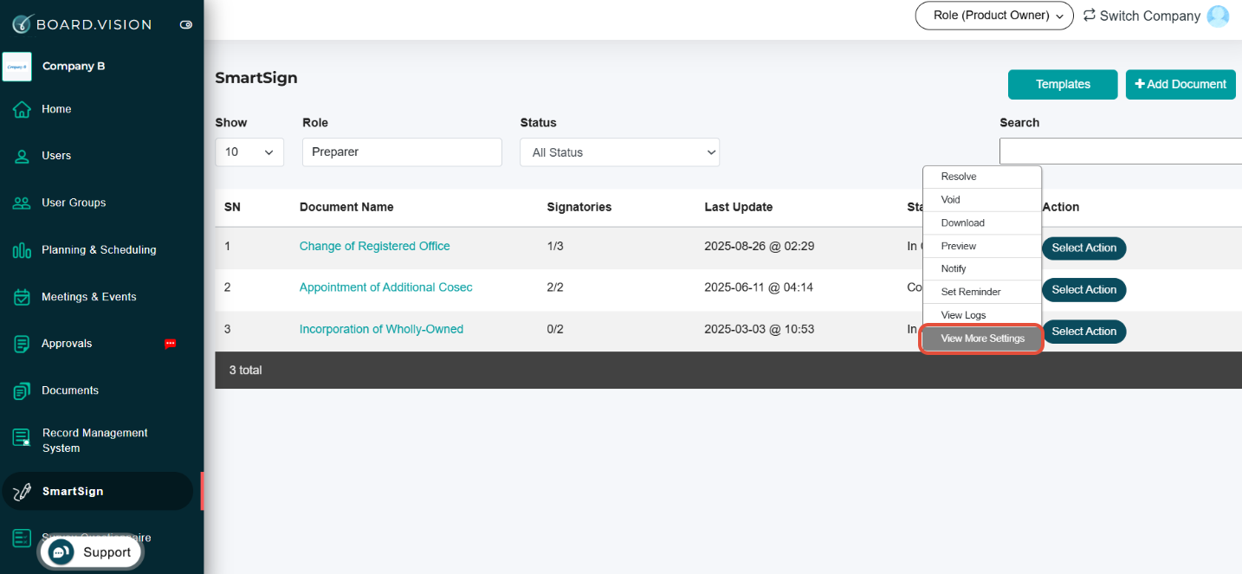Open Change of Registered Office document
1242x574 pixels.
click(x=375, y=246)
